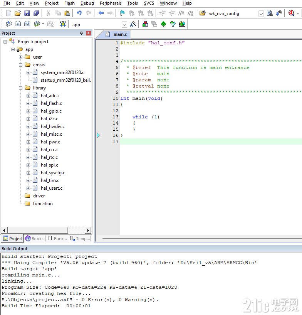
Task: Click the Batch Build icon
Action: point(37,24)
